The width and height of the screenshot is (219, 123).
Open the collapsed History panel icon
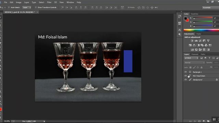point(180,16)
